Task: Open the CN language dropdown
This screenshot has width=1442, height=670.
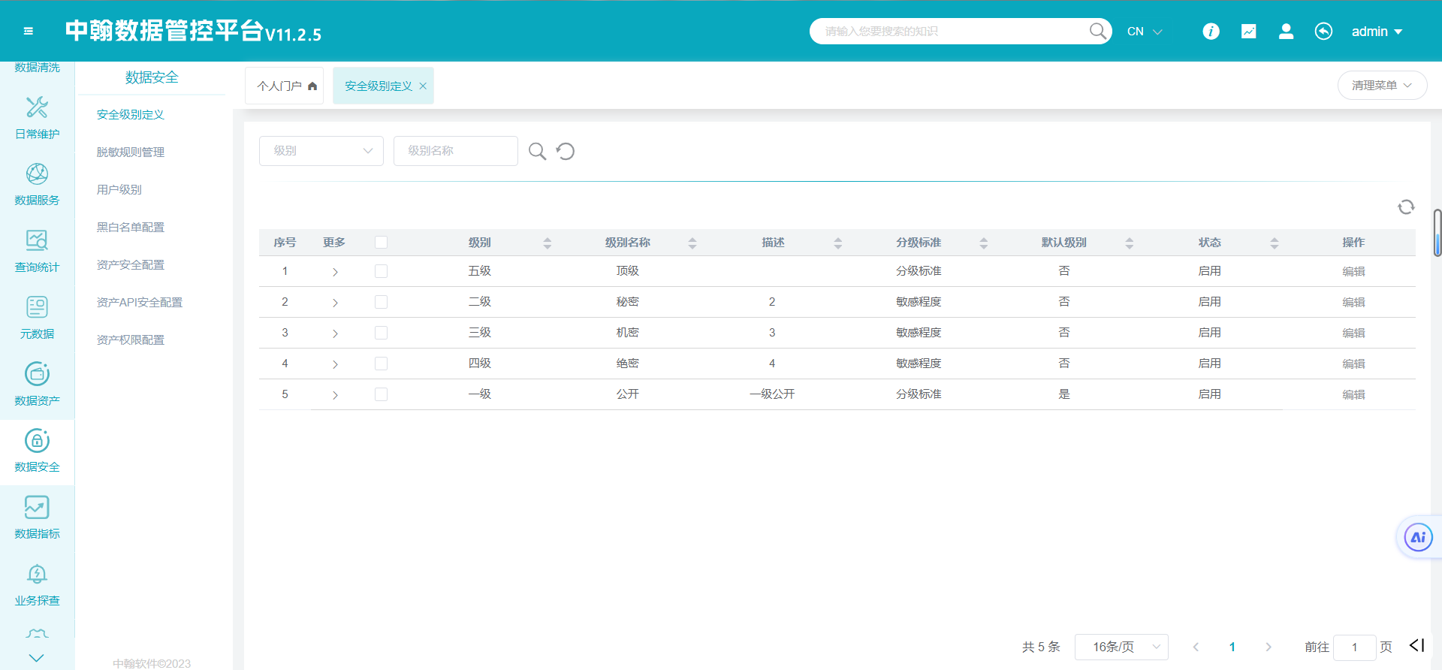Action: (1145, 32)
